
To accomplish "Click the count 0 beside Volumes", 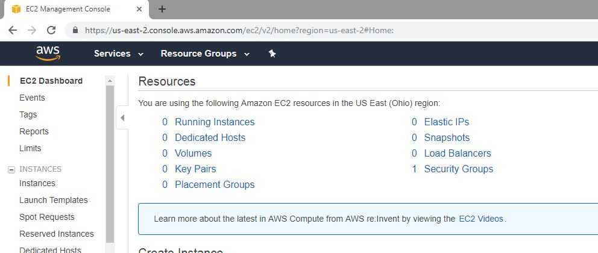I will point(165,153).
